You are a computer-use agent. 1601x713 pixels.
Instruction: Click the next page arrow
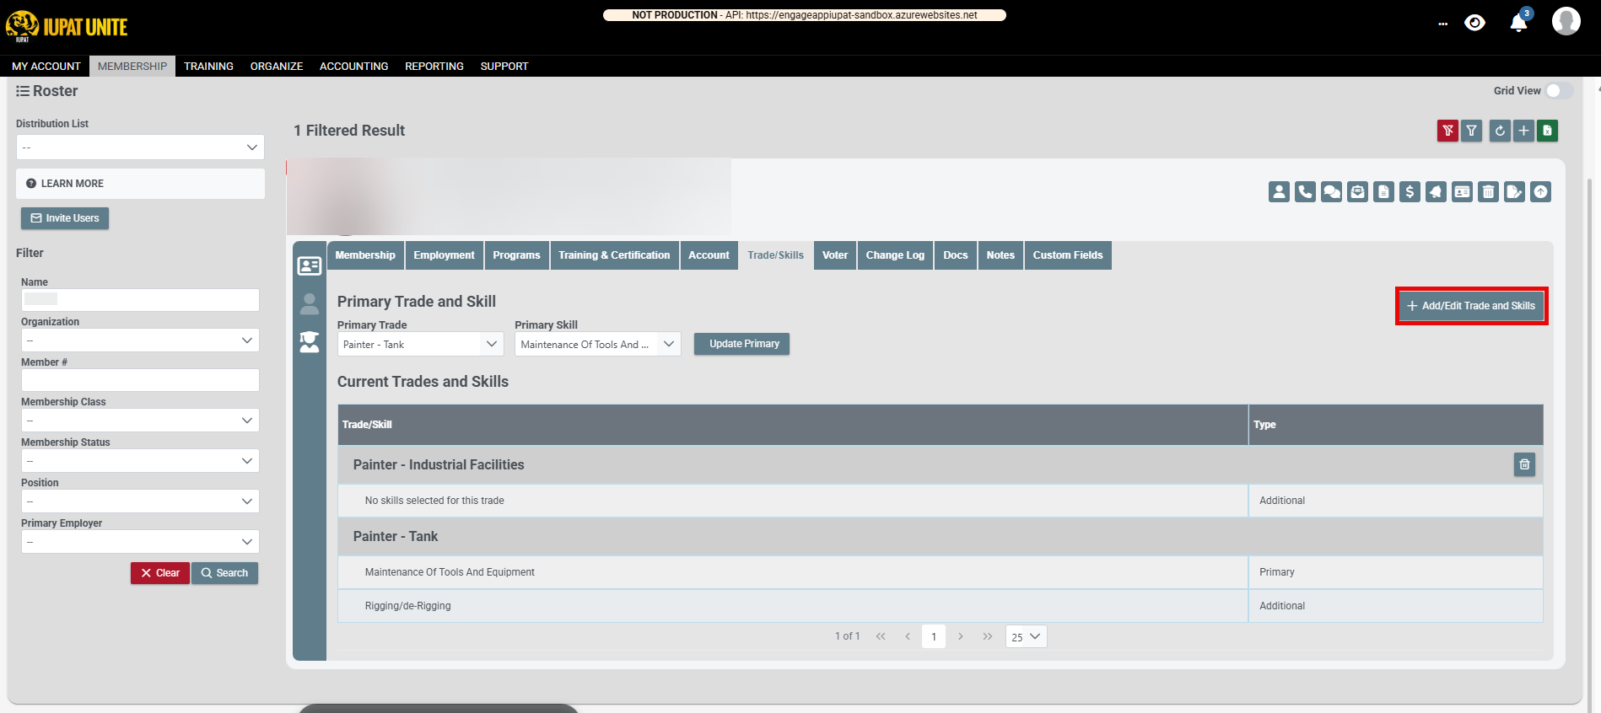[x=961, y=636]
